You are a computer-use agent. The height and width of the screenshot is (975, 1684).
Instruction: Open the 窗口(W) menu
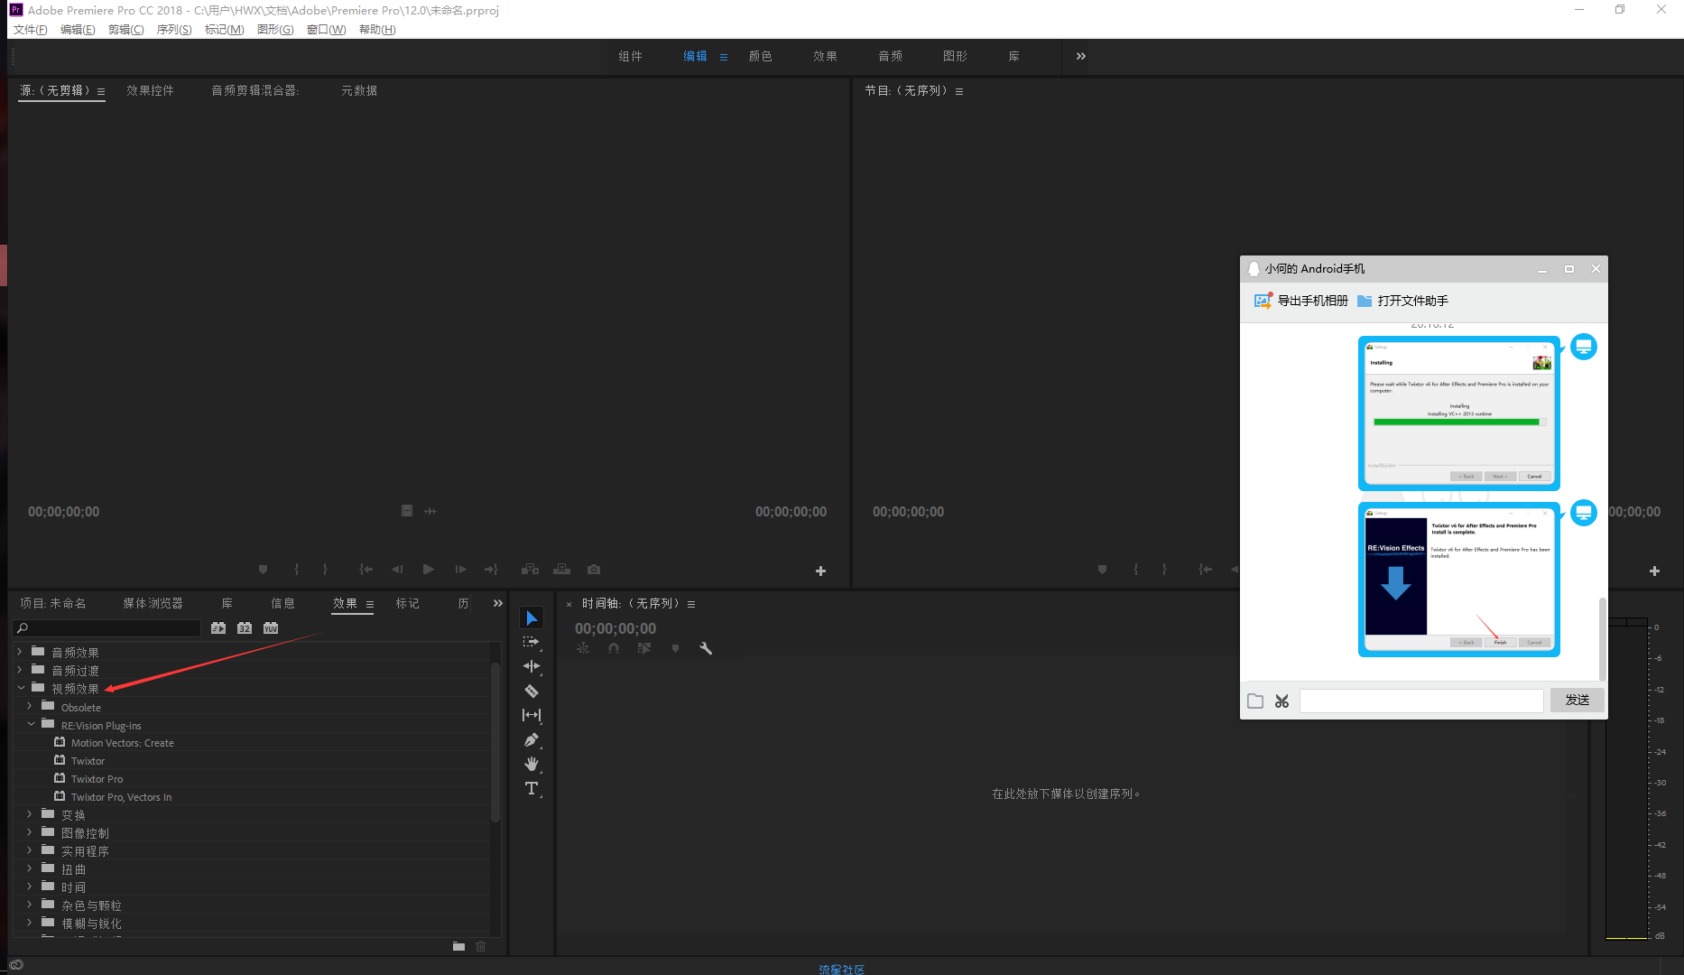pyautogui.click(x=326, y=30)
